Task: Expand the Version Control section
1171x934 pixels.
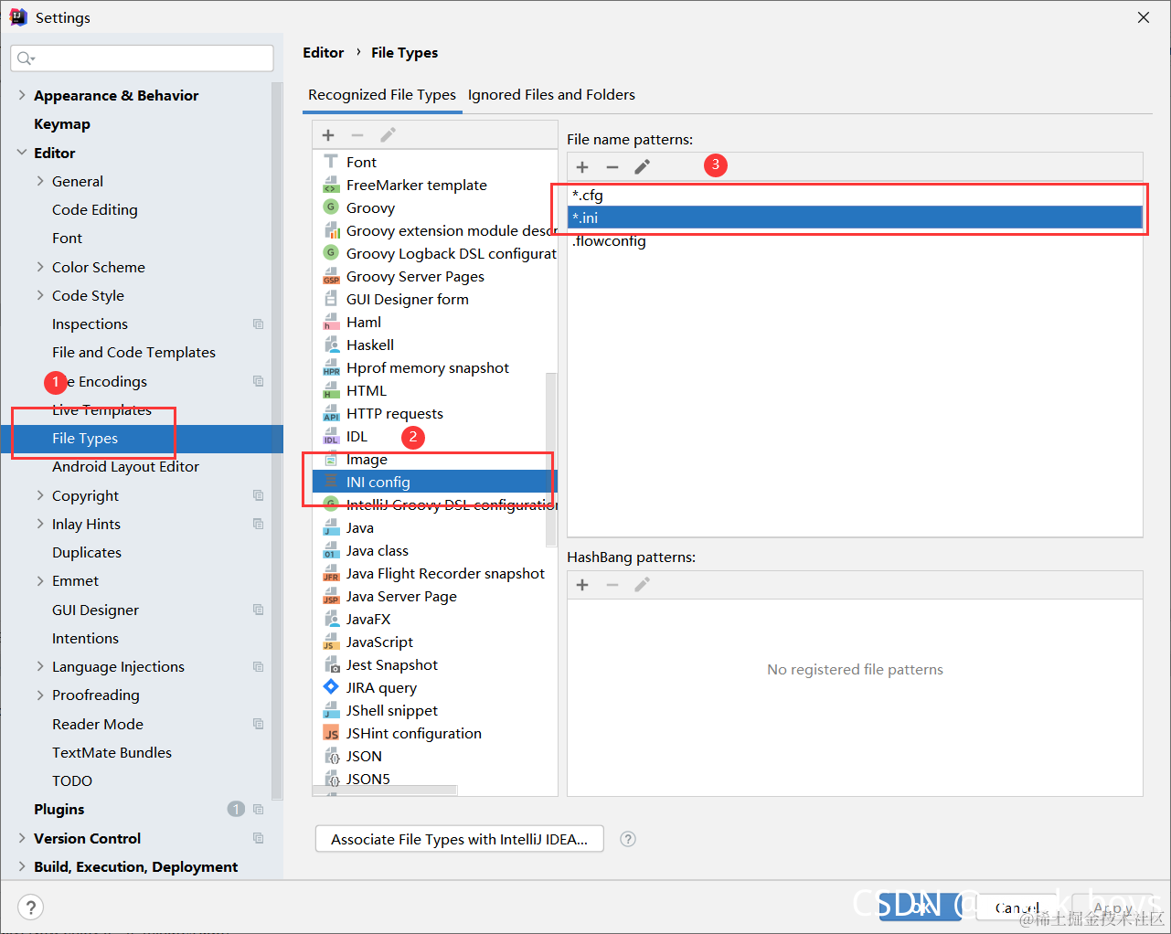Action: [x=22, y=838]
